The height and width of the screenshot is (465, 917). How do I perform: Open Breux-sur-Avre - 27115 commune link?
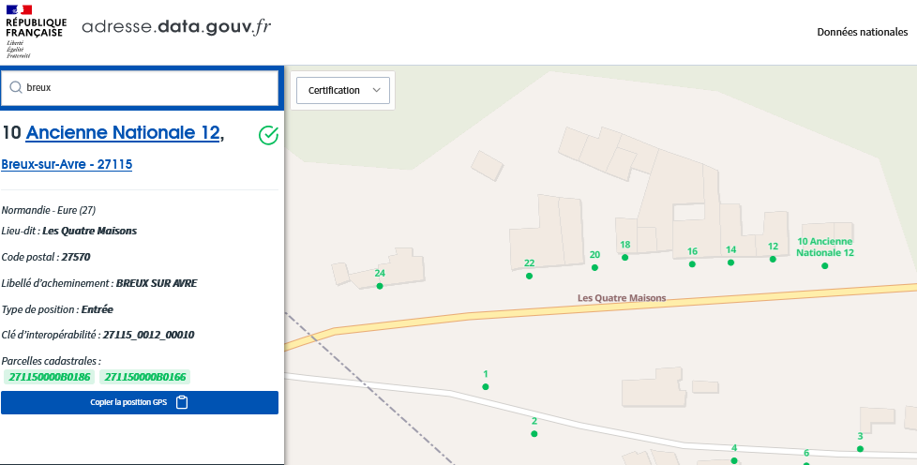point(67,164)
